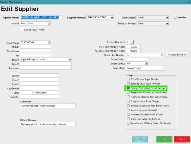Click into the Comment text field
191x144 pixels.
click(x=48, y=106)
